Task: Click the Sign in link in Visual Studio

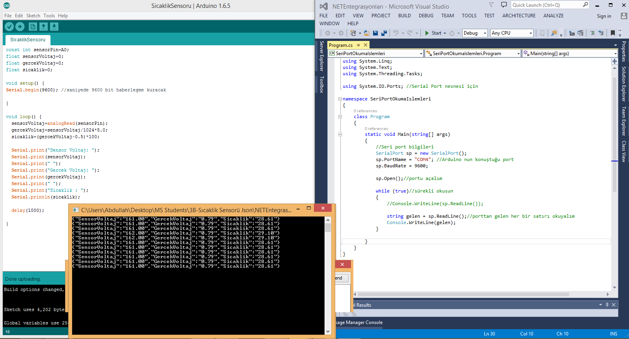Action: pyautogui.click(x=604, y=16)
